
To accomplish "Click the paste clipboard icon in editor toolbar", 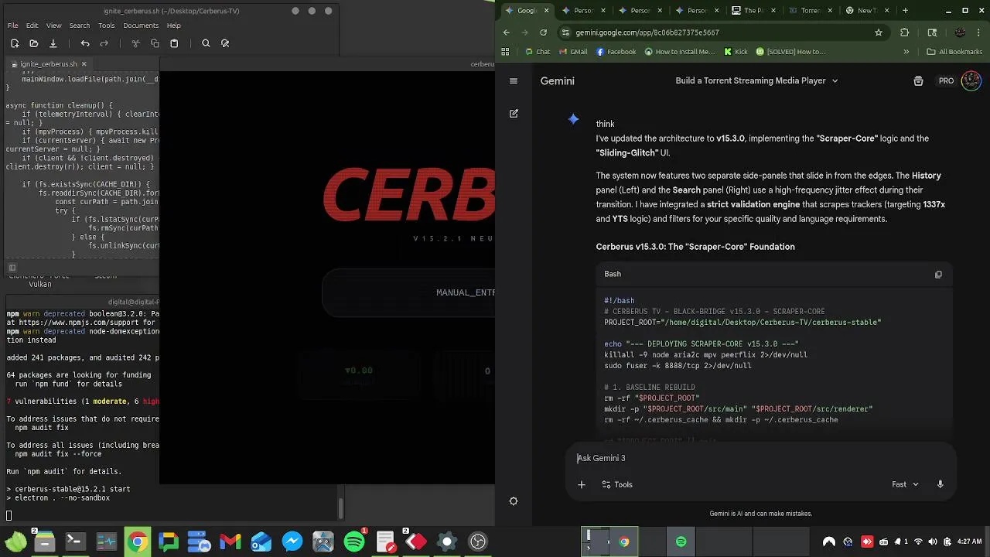I will pos(174,43).
